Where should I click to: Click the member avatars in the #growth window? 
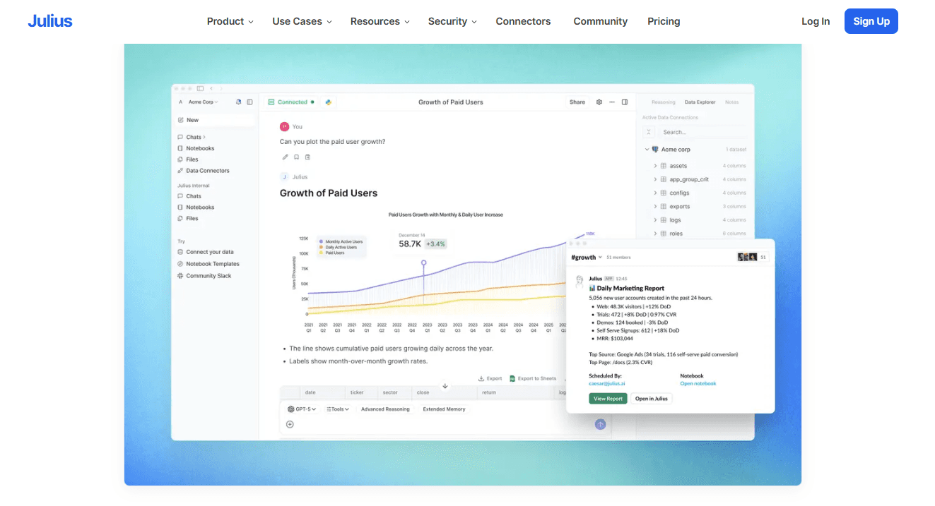pos(747,257)
